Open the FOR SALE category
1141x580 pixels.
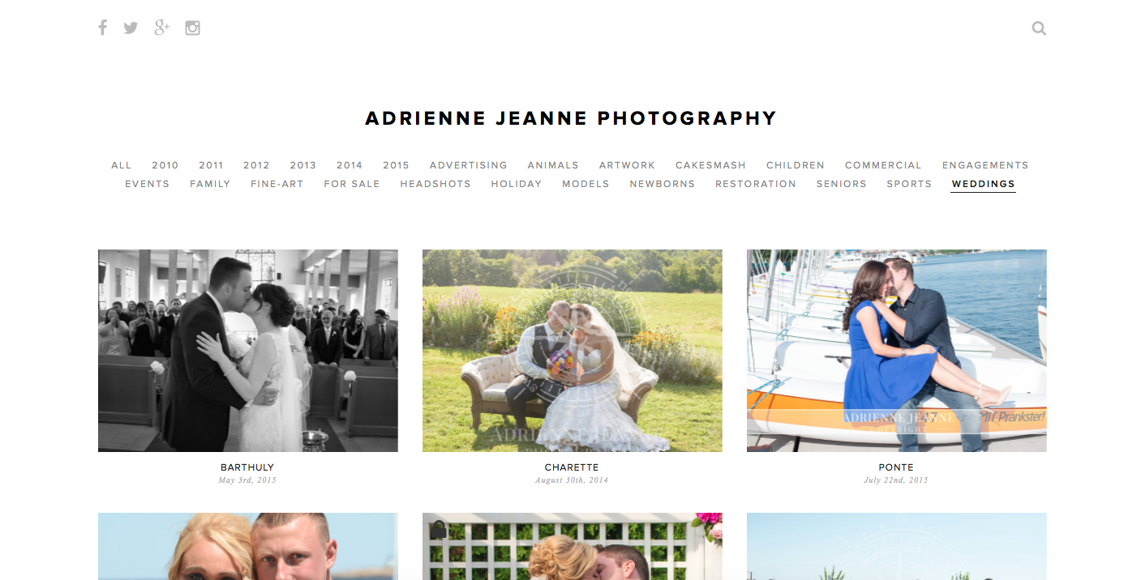pos(352,184)
